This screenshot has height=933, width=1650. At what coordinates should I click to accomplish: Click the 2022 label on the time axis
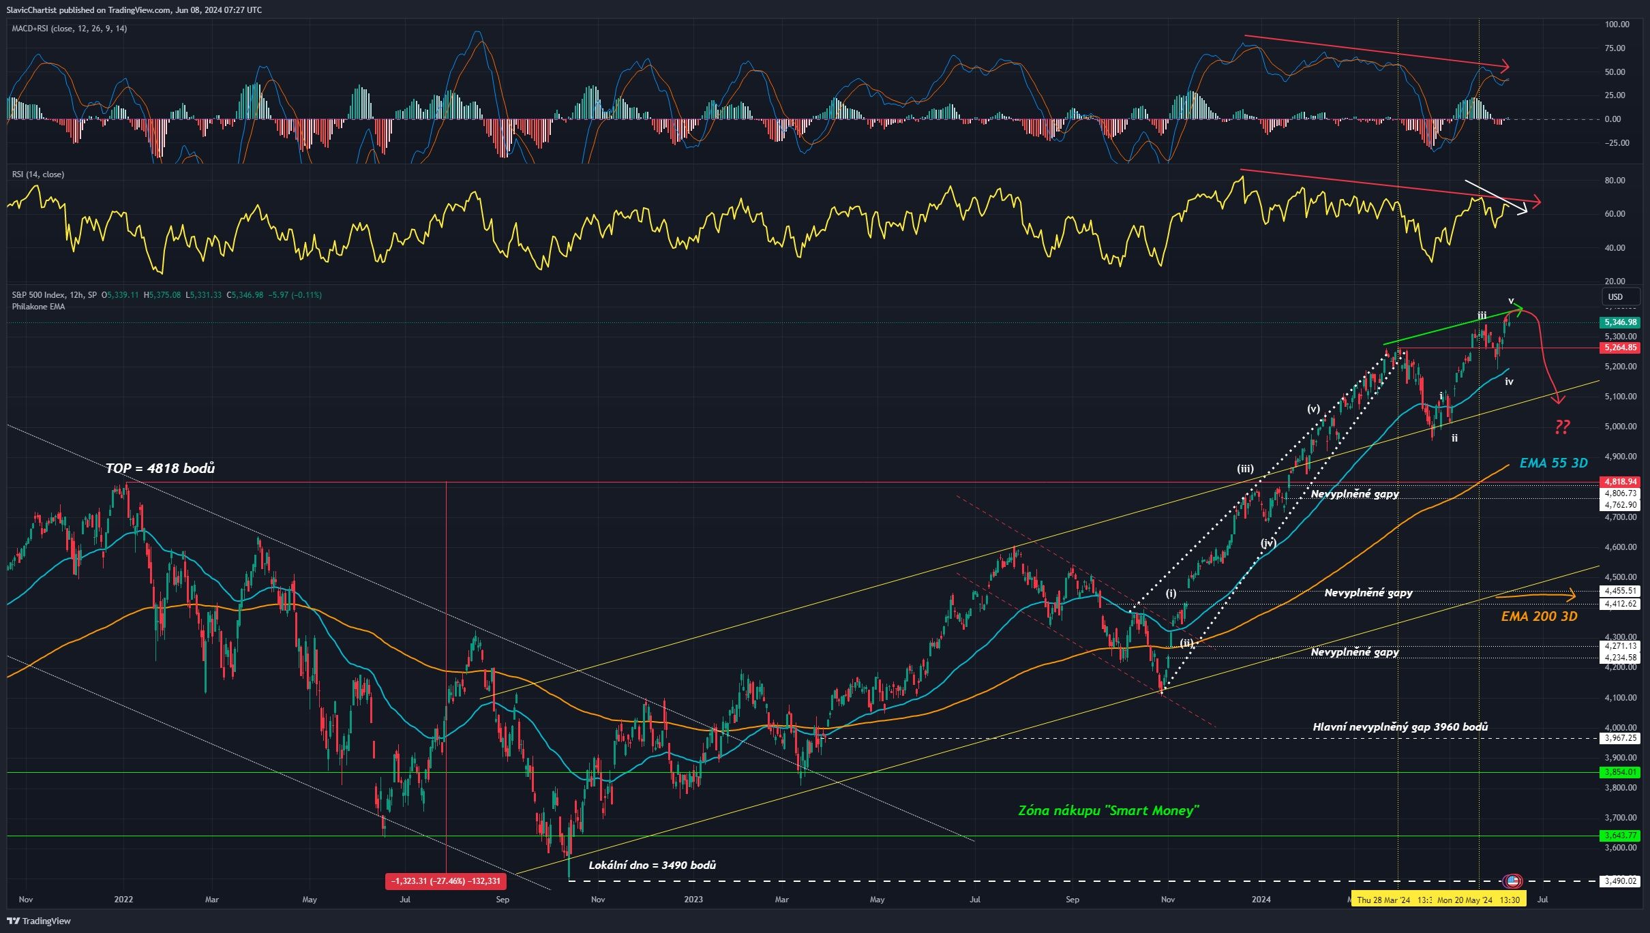point(123,900)
